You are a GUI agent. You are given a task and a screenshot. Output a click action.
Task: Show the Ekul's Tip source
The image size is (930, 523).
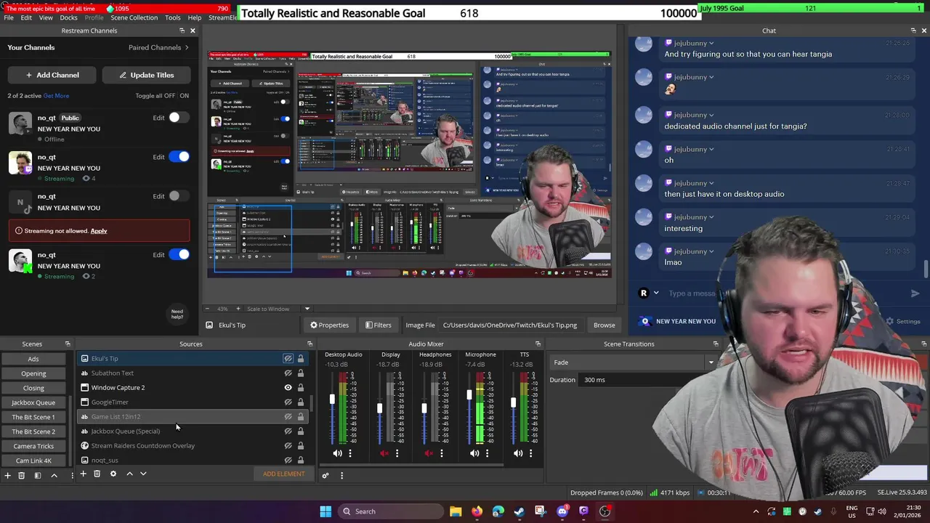(x=288, y=359)
